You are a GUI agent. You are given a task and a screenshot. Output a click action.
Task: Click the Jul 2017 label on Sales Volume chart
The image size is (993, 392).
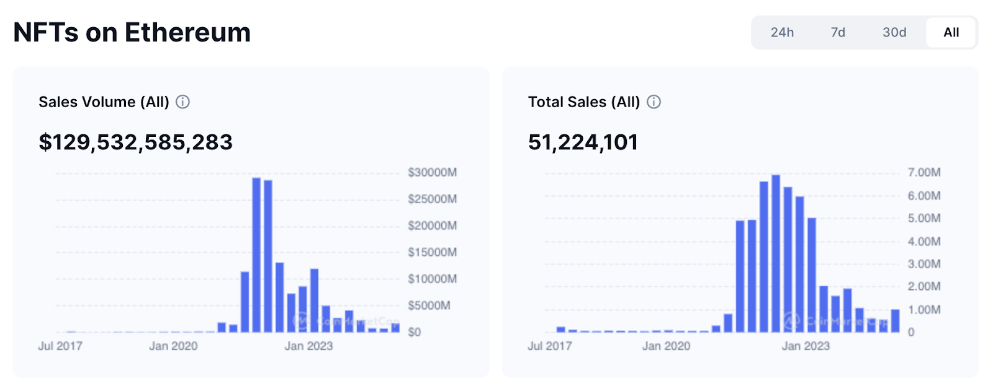click(x=60, y=346)
